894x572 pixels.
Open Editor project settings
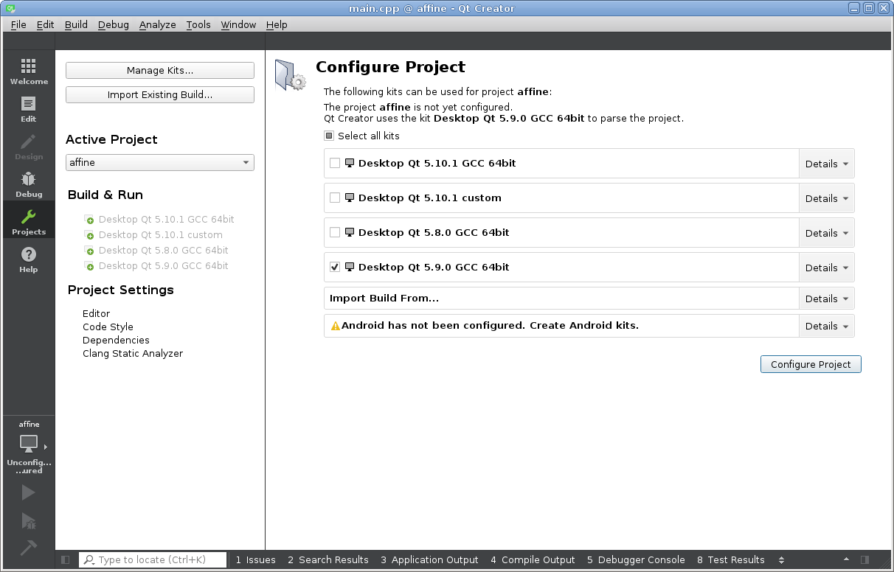coord(96,314)
